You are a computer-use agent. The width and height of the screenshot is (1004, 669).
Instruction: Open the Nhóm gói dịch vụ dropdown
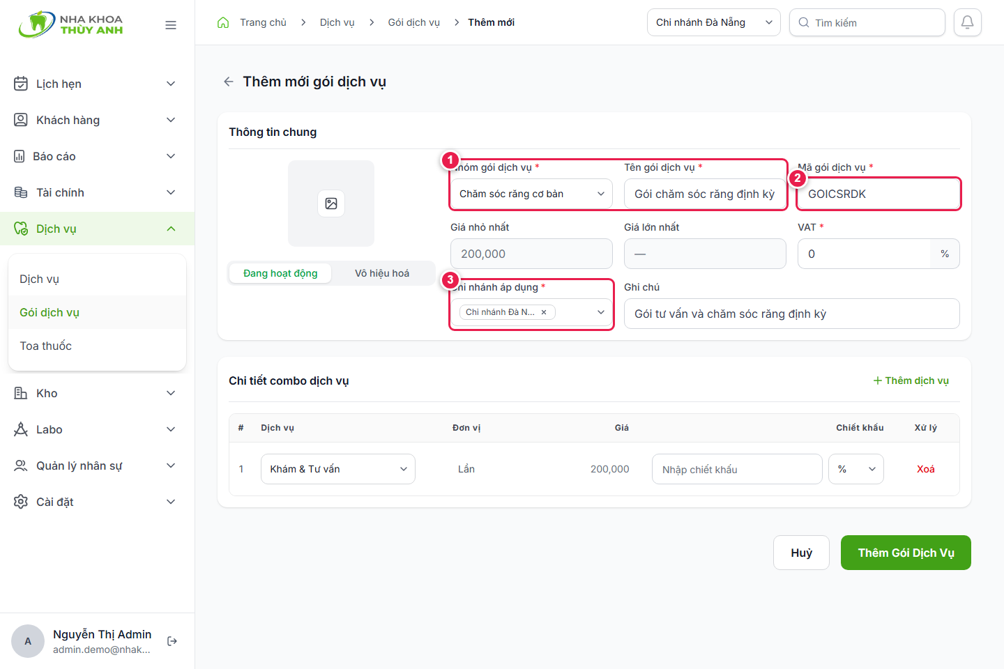(x=531, y=194)
